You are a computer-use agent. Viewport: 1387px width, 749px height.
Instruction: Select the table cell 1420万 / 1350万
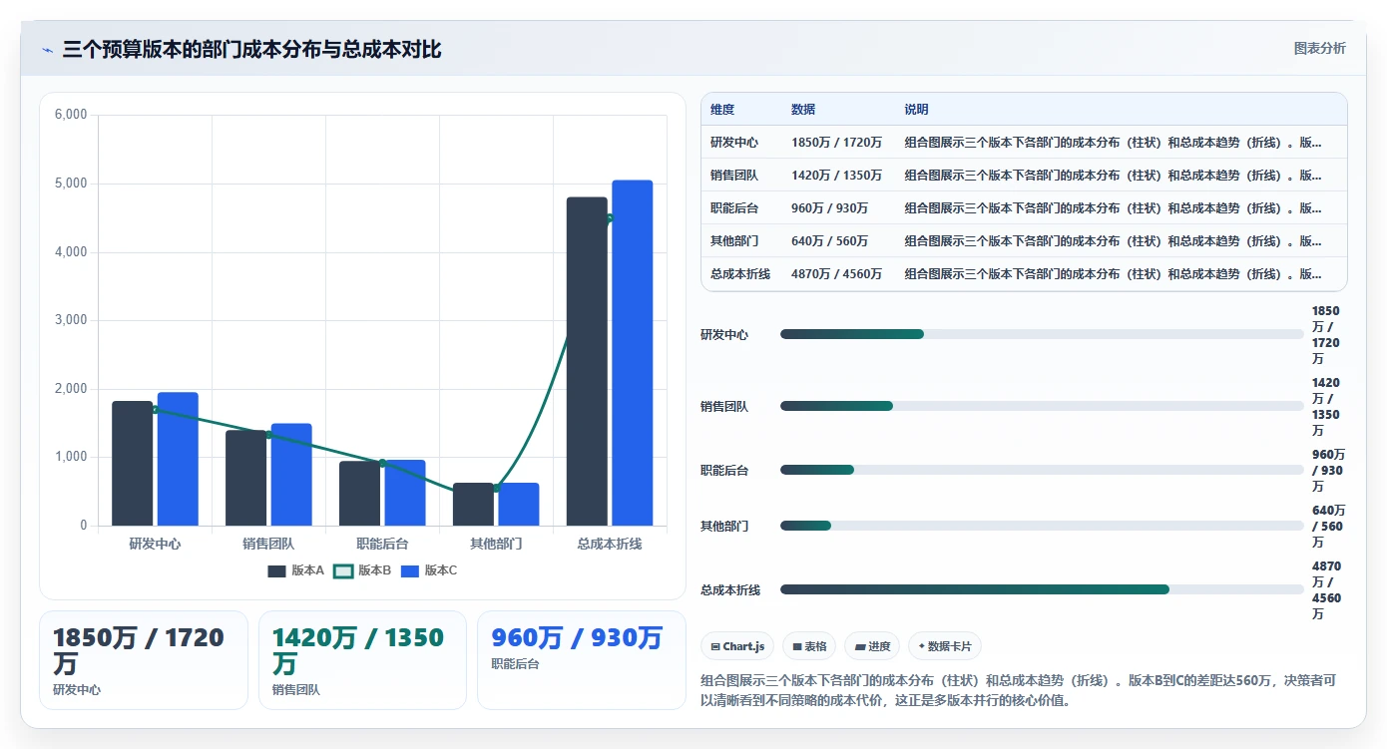coord(836,176)
